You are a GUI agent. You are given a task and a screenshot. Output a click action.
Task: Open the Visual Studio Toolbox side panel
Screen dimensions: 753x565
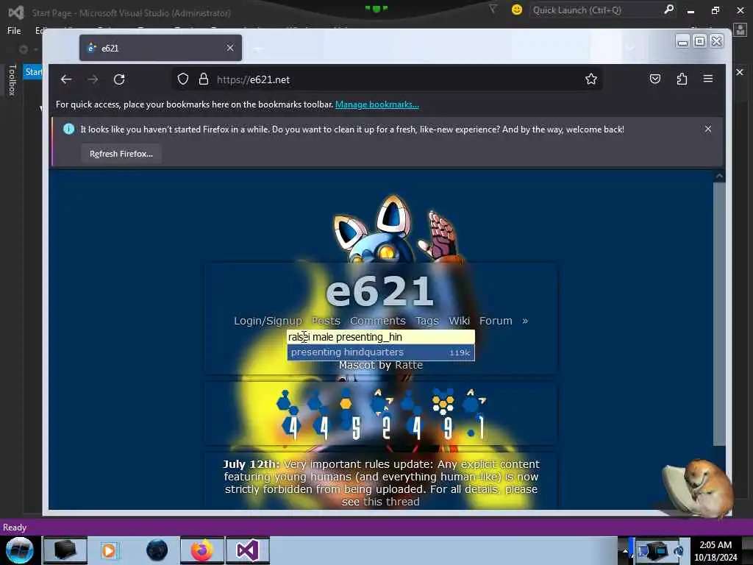(13, 79)
